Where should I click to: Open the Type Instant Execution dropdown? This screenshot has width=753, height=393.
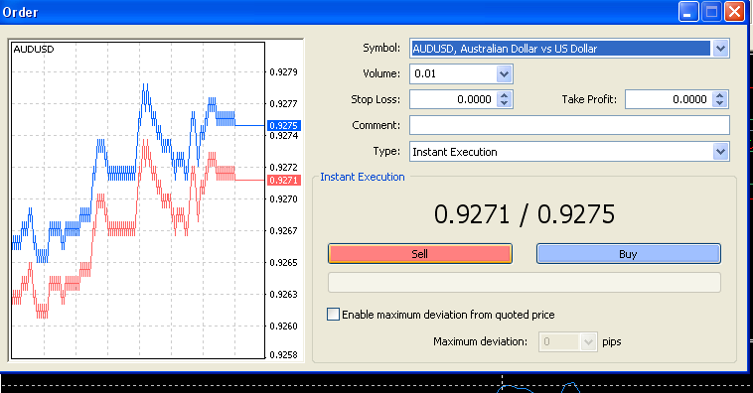720,152
